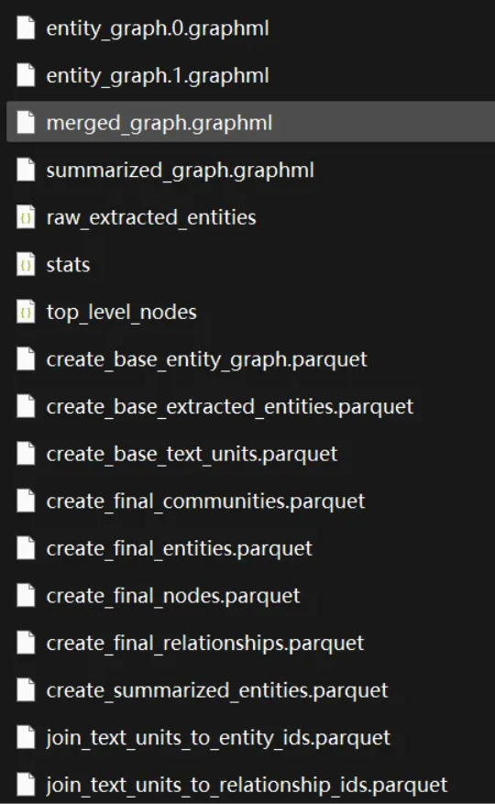The width and height of the screenshot is (495, 804).
Task: Click the file icon beside entity_graph.0.graphml
Action: click(x=26, y=28)
